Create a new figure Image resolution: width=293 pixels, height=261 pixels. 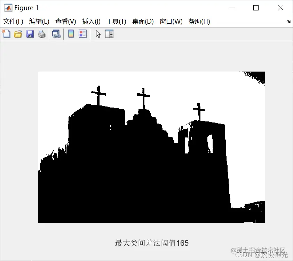point(6,34)
